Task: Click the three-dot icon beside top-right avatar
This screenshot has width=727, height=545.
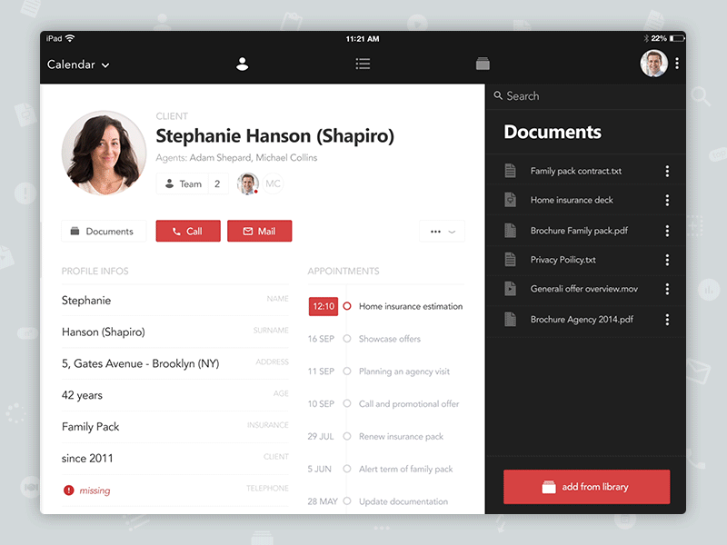Action: coord(677,63)
